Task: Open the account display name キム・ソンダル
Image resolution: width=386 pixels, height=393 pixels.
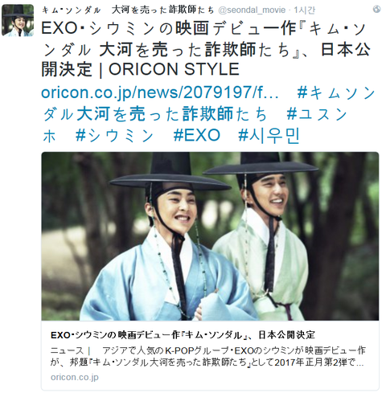Action: pyautogui.click(x=128, y=10)
